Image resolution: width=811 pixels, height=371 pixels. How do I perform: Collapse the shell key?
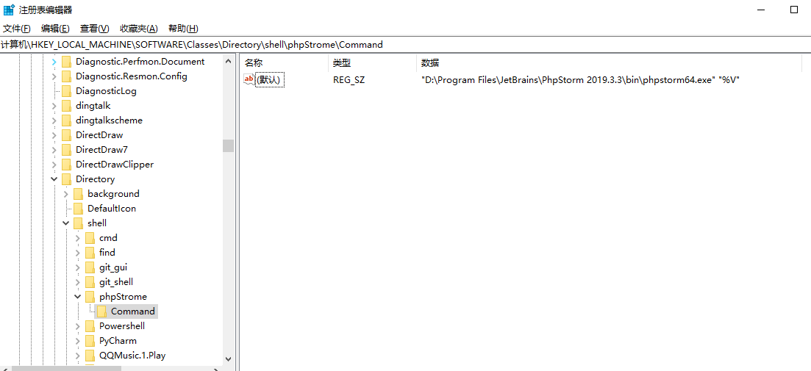point(65,223)
